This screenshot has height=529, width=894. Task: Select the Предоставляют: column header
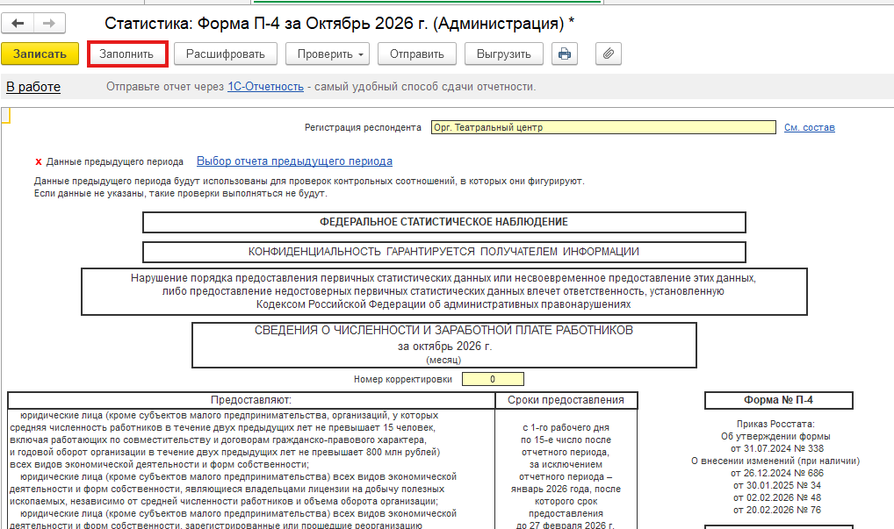251,400
